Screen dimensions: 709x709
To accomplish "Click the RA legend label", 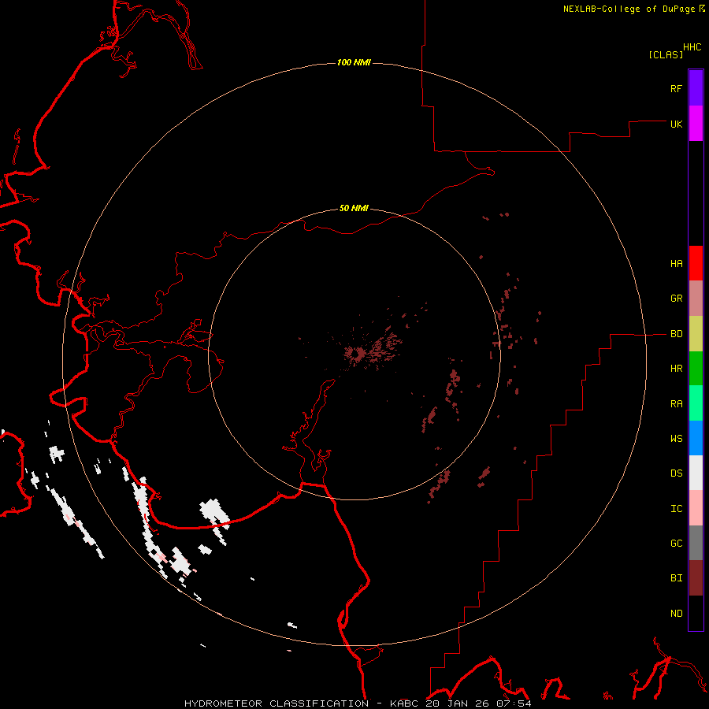I will 676,404.
